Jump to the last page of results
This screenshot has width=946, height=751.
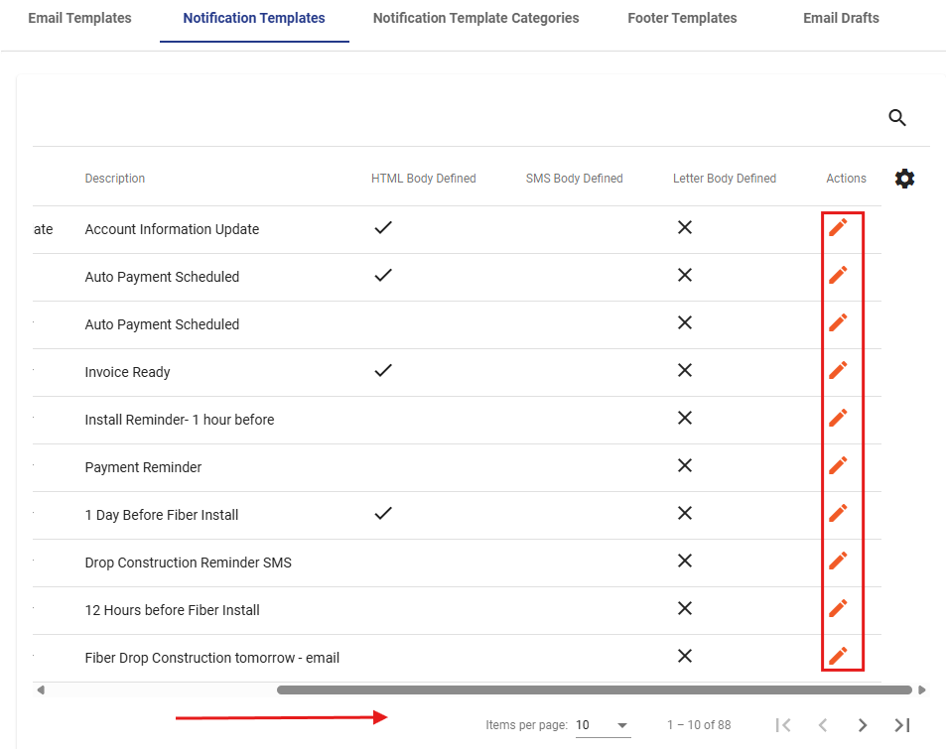click(x=902, y=725)
